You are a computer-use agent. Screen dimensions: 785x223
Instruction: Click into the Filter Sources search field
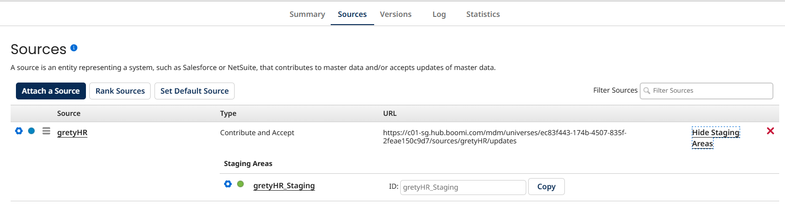[x=710, y=91]
